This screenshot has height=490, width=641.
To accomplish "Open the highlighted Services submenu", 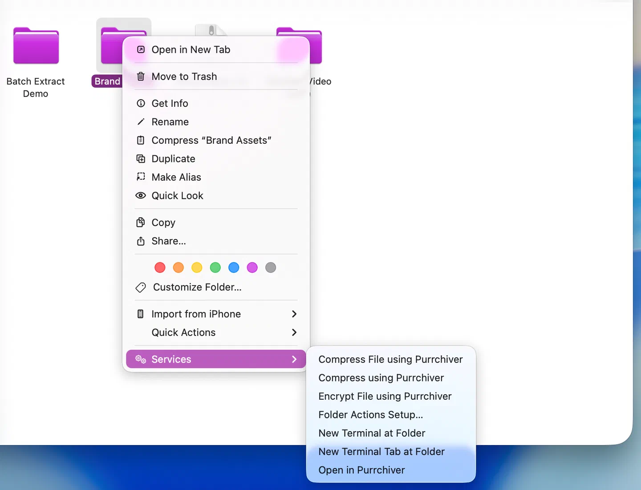I will point(216,359).
